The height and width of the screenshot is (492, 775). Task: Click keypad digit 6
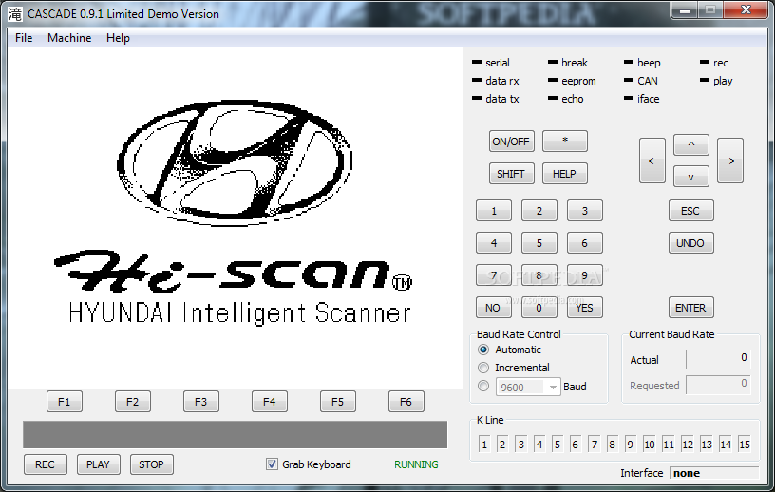(x=585, y=243)
